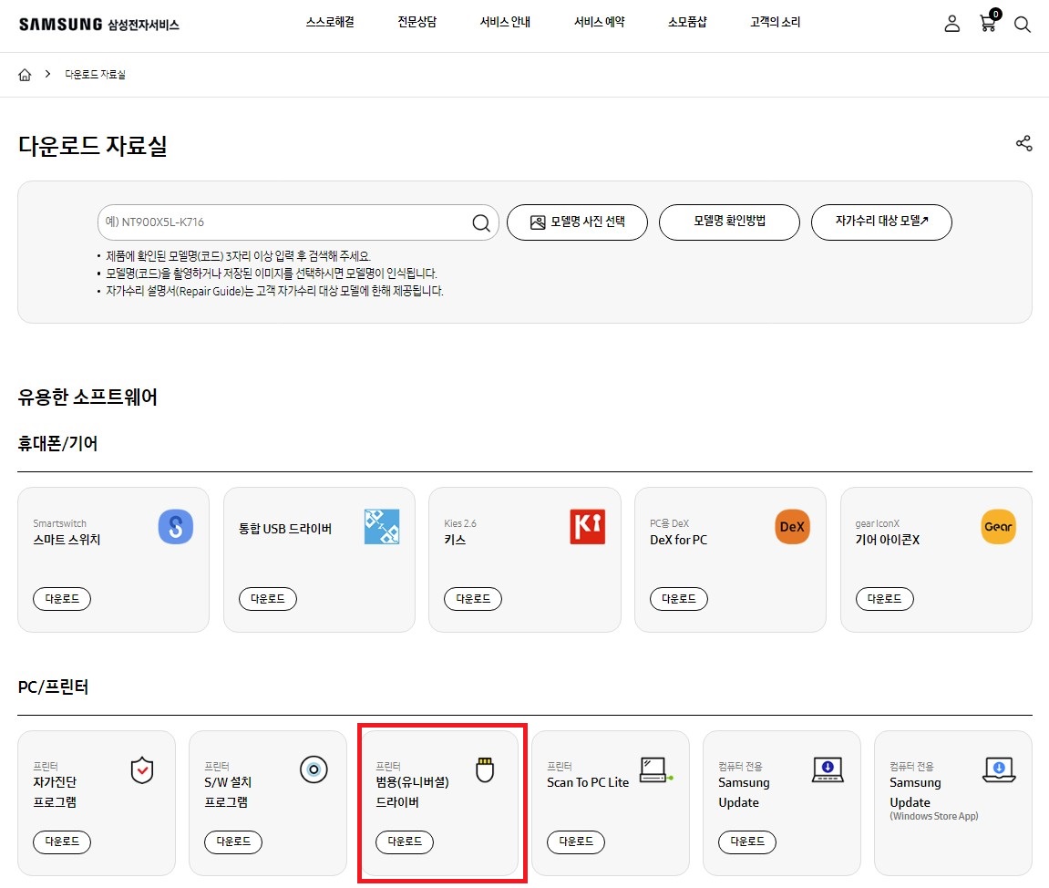
Task: Open the 소모품샵 menu
Action: click(x=687, y=22)
